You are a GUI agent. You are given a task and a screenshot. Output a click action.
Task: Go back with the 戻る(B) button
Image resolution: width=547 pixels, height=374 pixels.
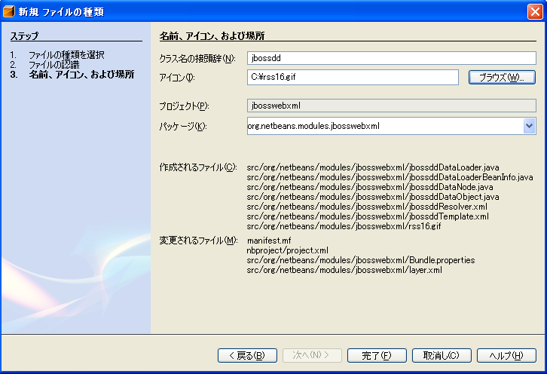click(247, 355)
